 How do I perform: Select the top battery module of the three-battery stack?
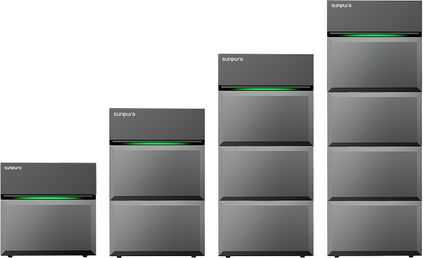click(x=266, y=118)
